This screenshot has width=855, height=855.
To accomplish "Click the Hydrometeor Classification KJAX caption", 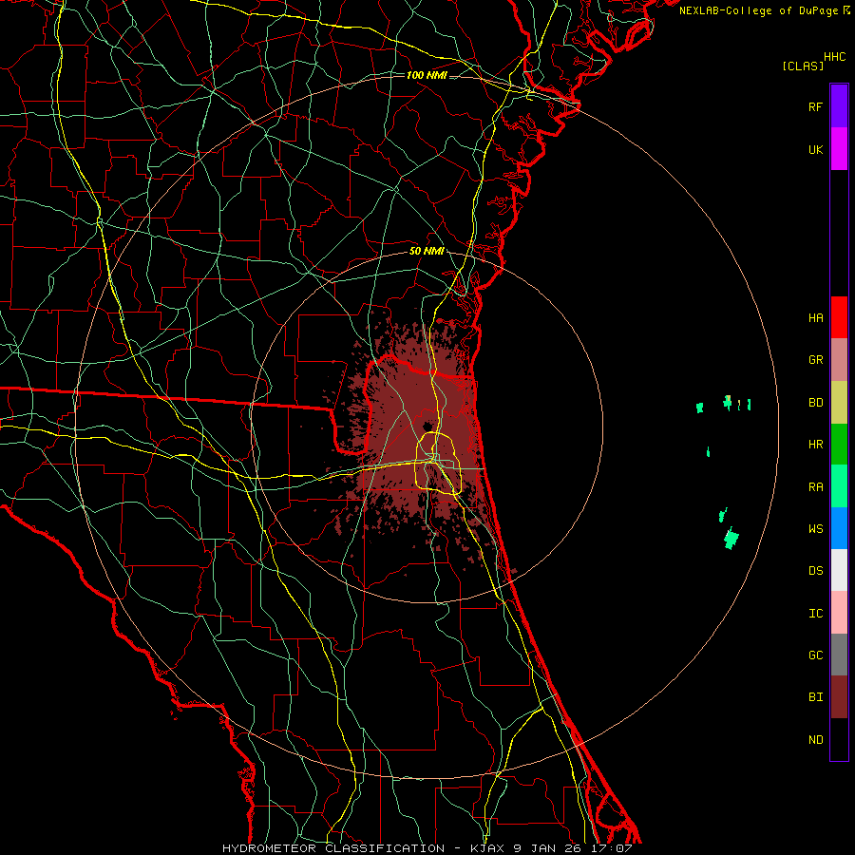I will click(427, 848).
